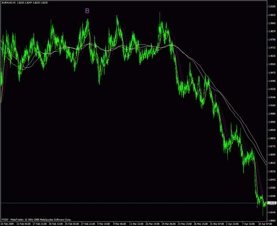Click the 1.9870 price axis label

tap(272, 31)
